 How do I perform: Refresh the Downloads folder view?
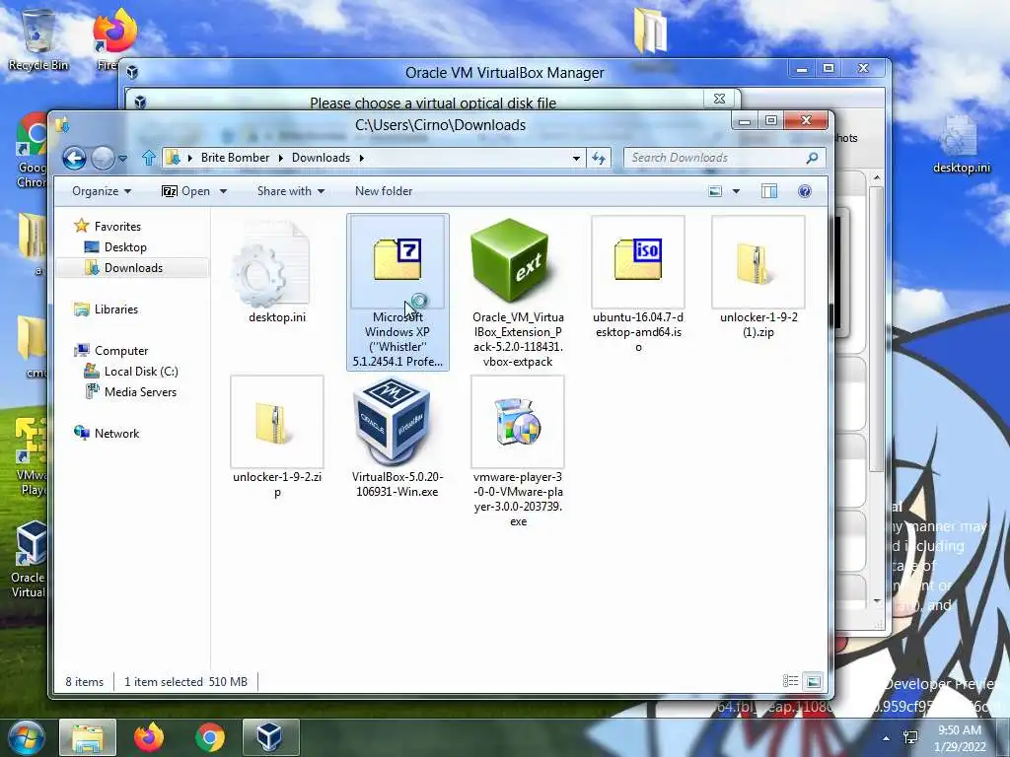(599, 158)
